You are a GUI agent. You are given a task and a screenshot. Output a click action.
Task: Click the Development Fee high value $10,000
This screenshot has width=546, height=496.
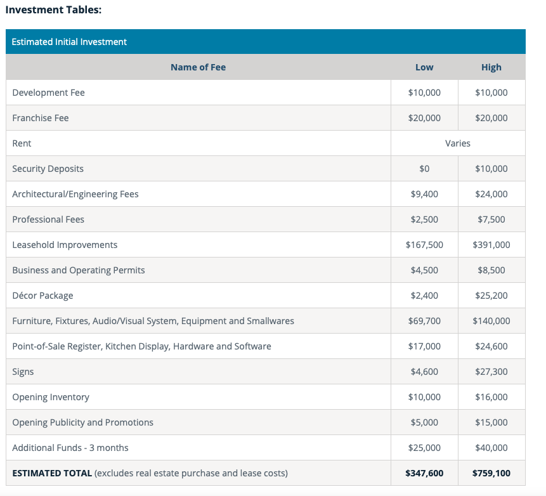click(491, 93)
